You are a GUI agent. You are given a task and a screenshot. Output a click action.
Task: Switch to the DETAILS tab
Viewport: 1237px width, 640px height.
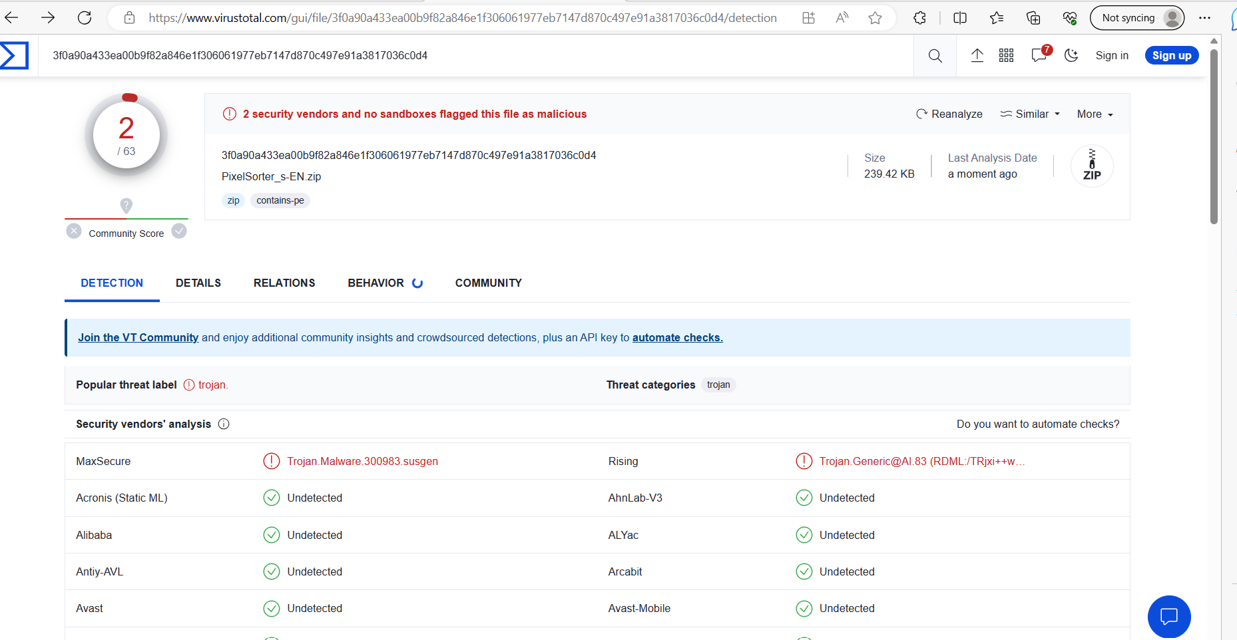click(198, 283)
